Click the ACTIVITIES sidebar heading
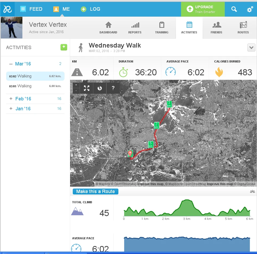Screen dimensions: 257x254 click(x=19, y=48)
